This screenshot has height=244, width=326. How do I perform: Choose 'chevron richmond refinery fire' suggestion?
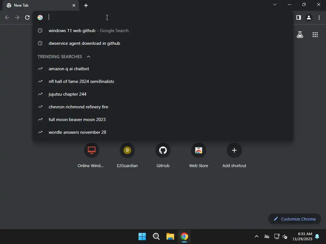click(x=163, y=107)
